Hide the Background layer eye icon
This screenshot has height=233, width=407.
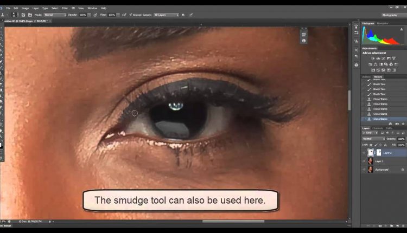point(364,170)
